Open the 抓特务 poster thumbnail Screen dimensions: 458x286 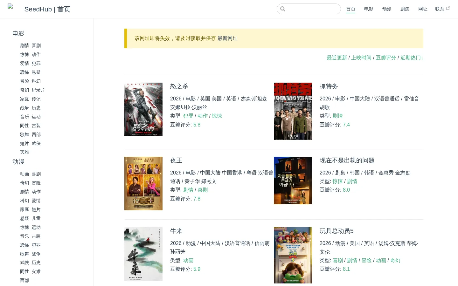(293, 111)
